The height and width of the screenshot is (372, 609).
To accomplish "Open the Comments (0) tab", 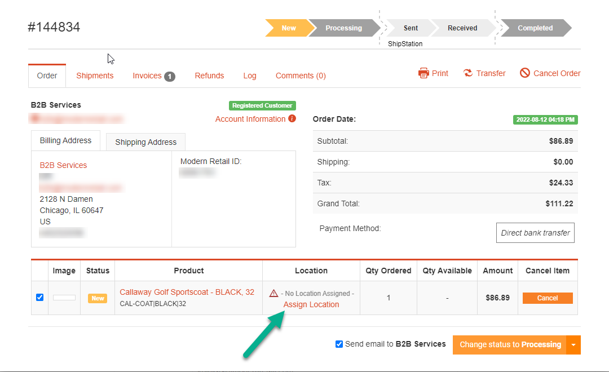I will tap(301, 76).
